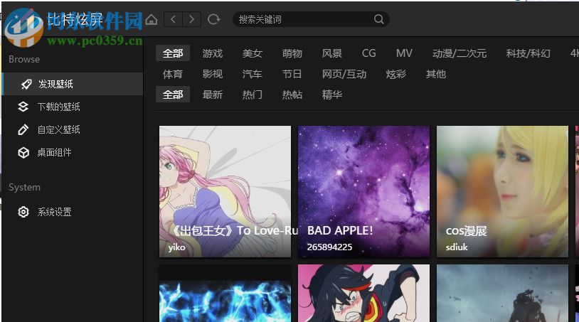The image size is (579, 322).
Task: Select the CG category
Action: 369,53
